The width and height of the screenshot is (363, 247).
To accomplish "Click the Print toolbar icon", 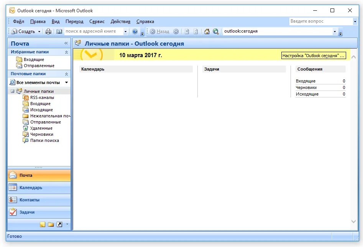I will pyautogui.click(x=48, y=31).
